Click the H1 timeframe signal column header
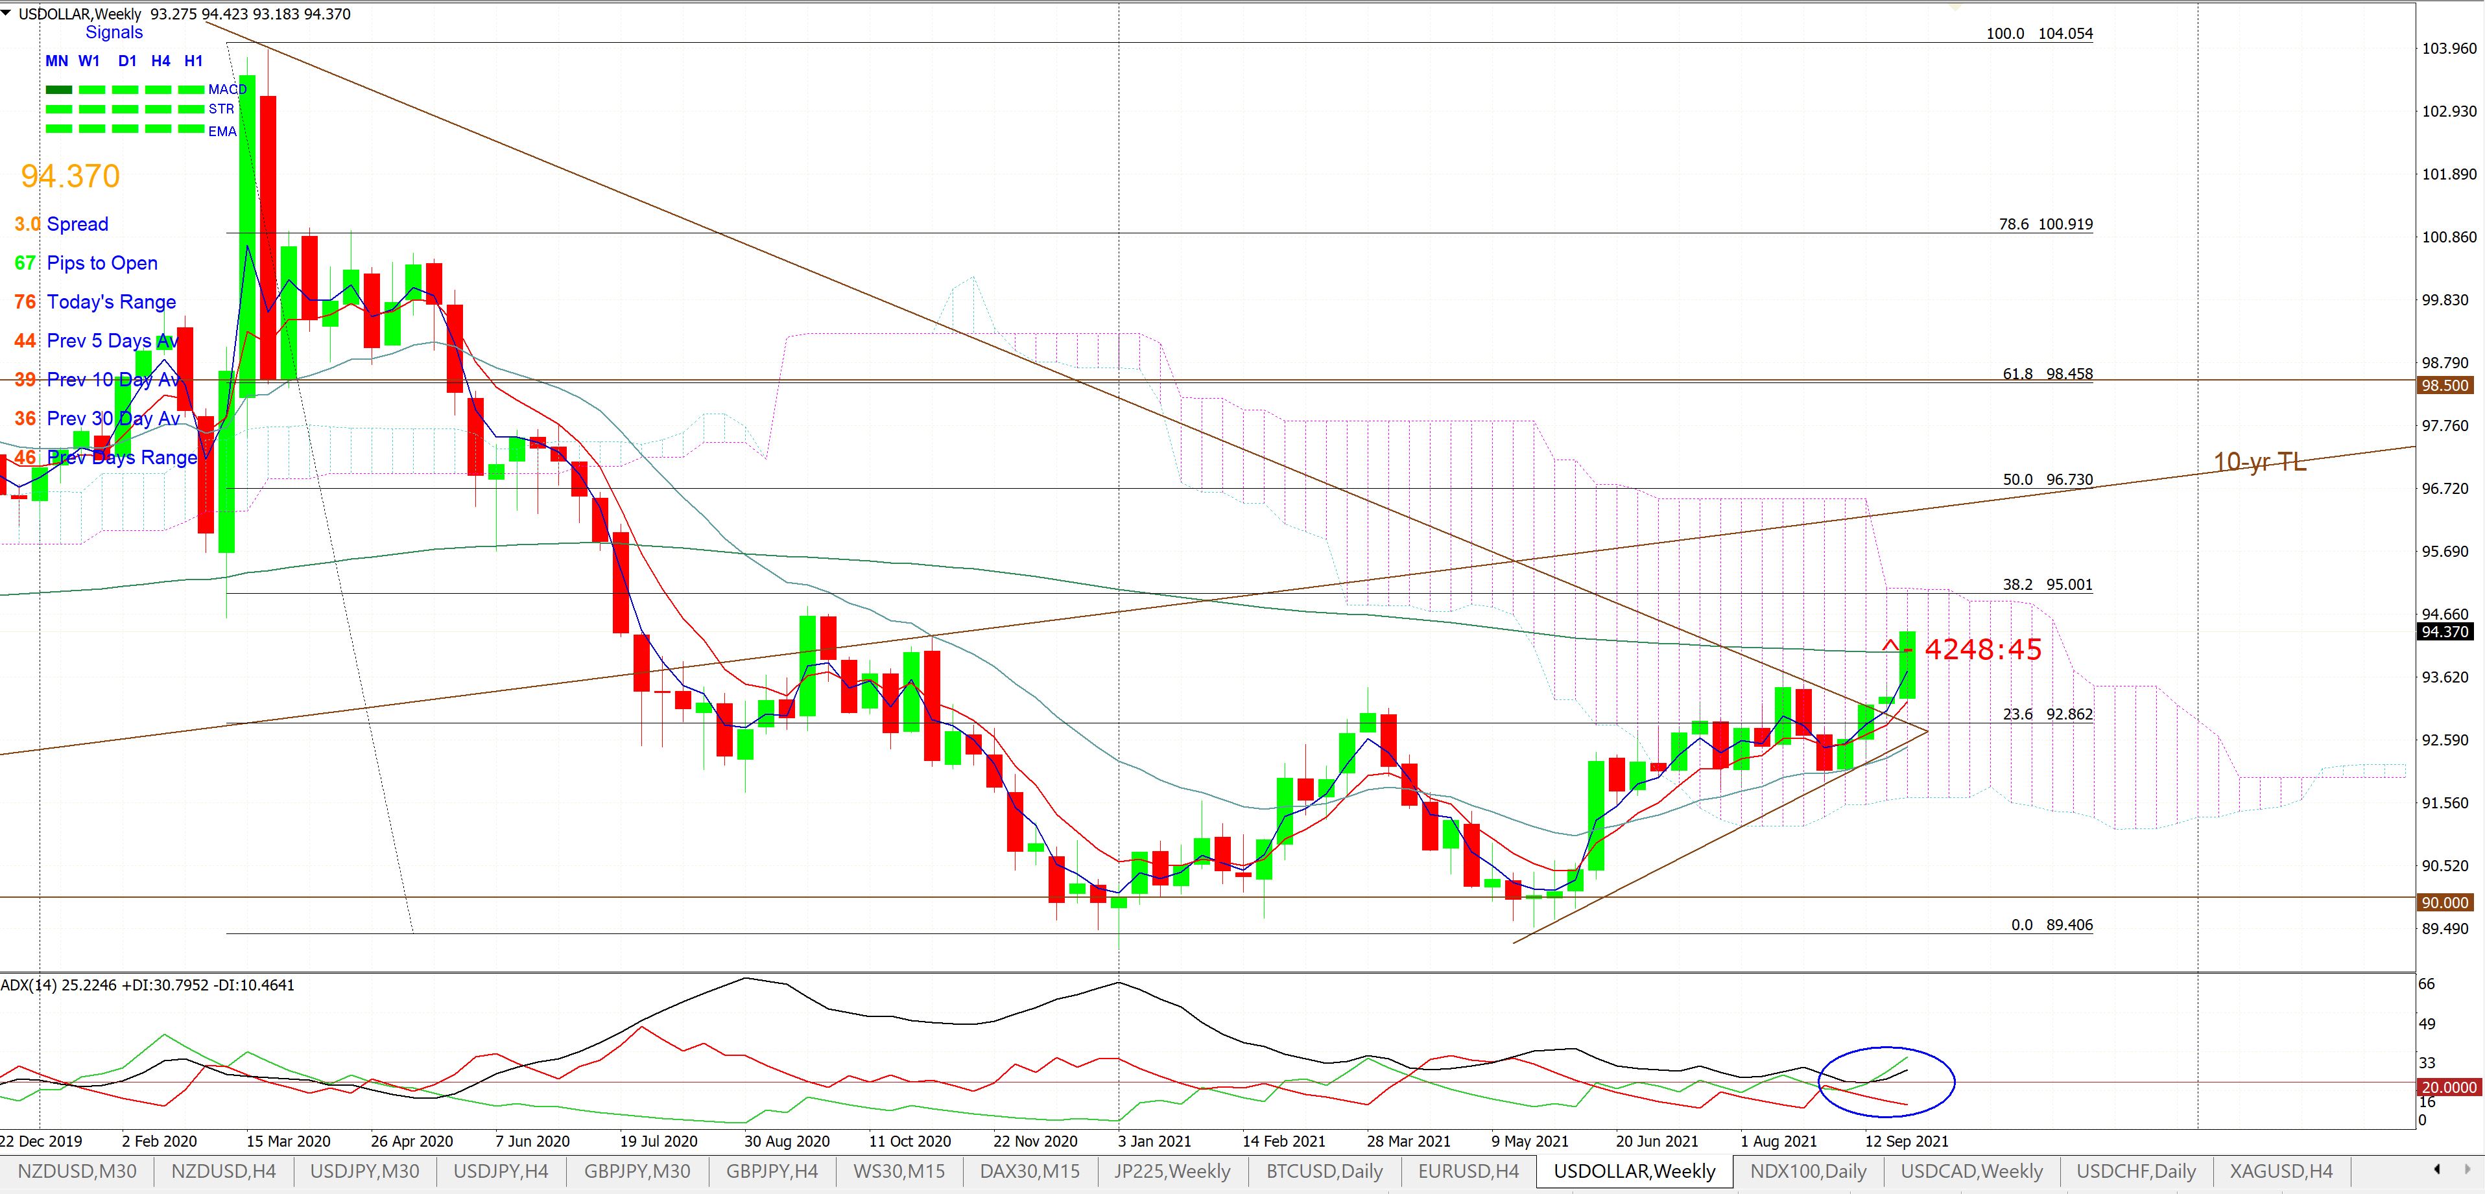This screenshot has height=1194, width=2485. pos(193,61)
